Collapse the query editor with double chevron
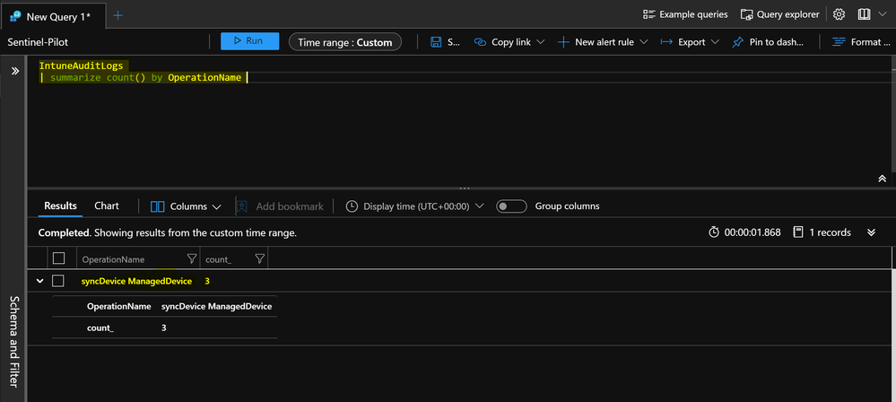The width and height of the screenshot is (896, 402). point(882,179)
